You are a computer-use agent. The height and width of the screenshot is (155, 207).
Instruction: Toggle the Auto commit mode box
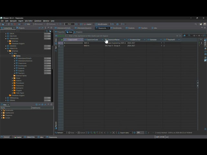click(x=70, y=24)
